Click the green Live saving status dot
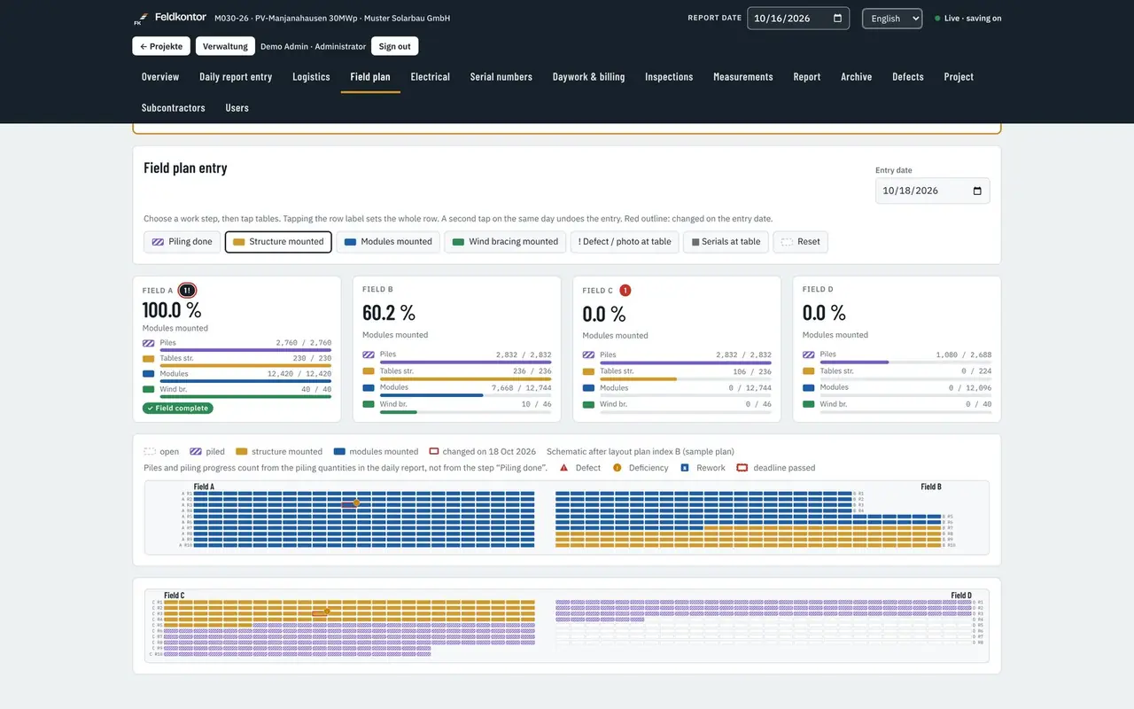This screenshot has height=709, width=1134. pyautogui.click(x=938, y=18)
